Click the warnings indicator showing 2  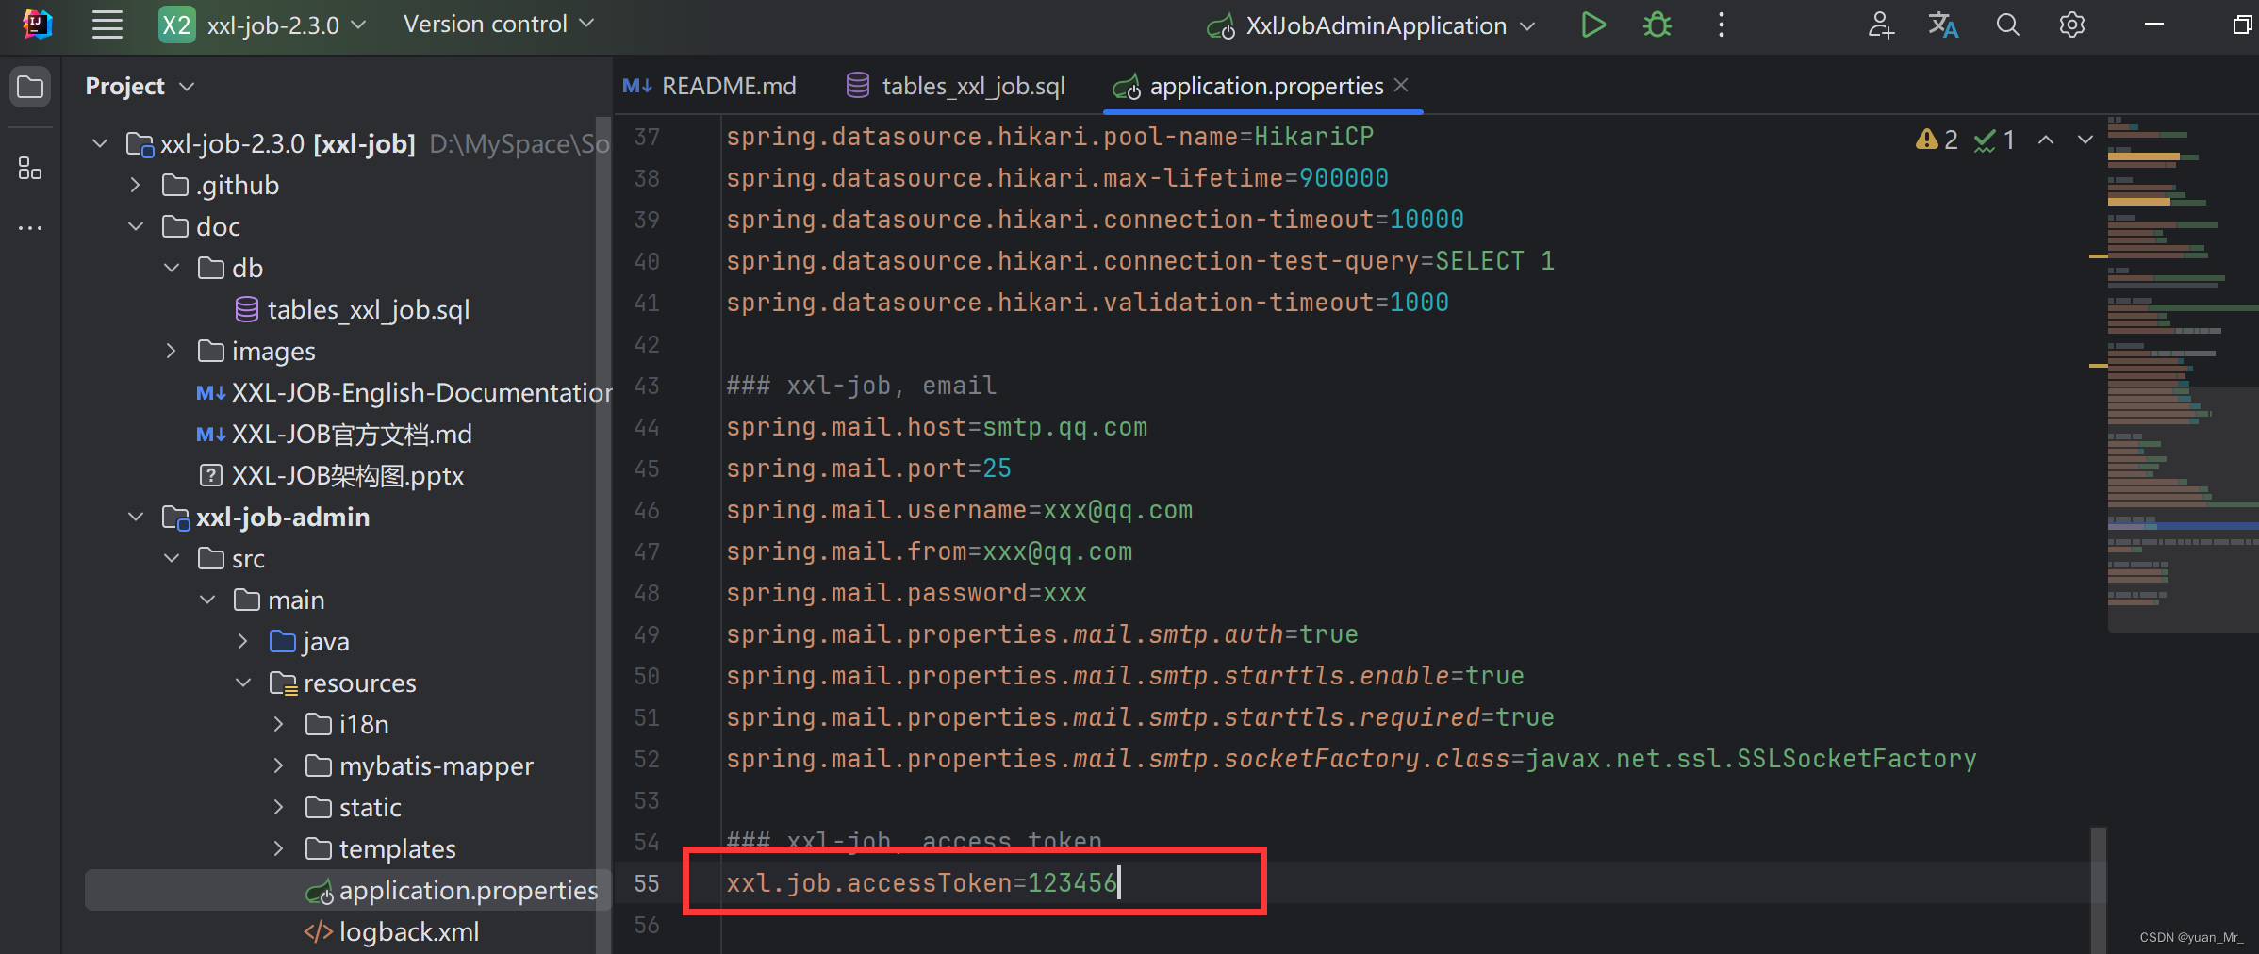(1937, 140)
